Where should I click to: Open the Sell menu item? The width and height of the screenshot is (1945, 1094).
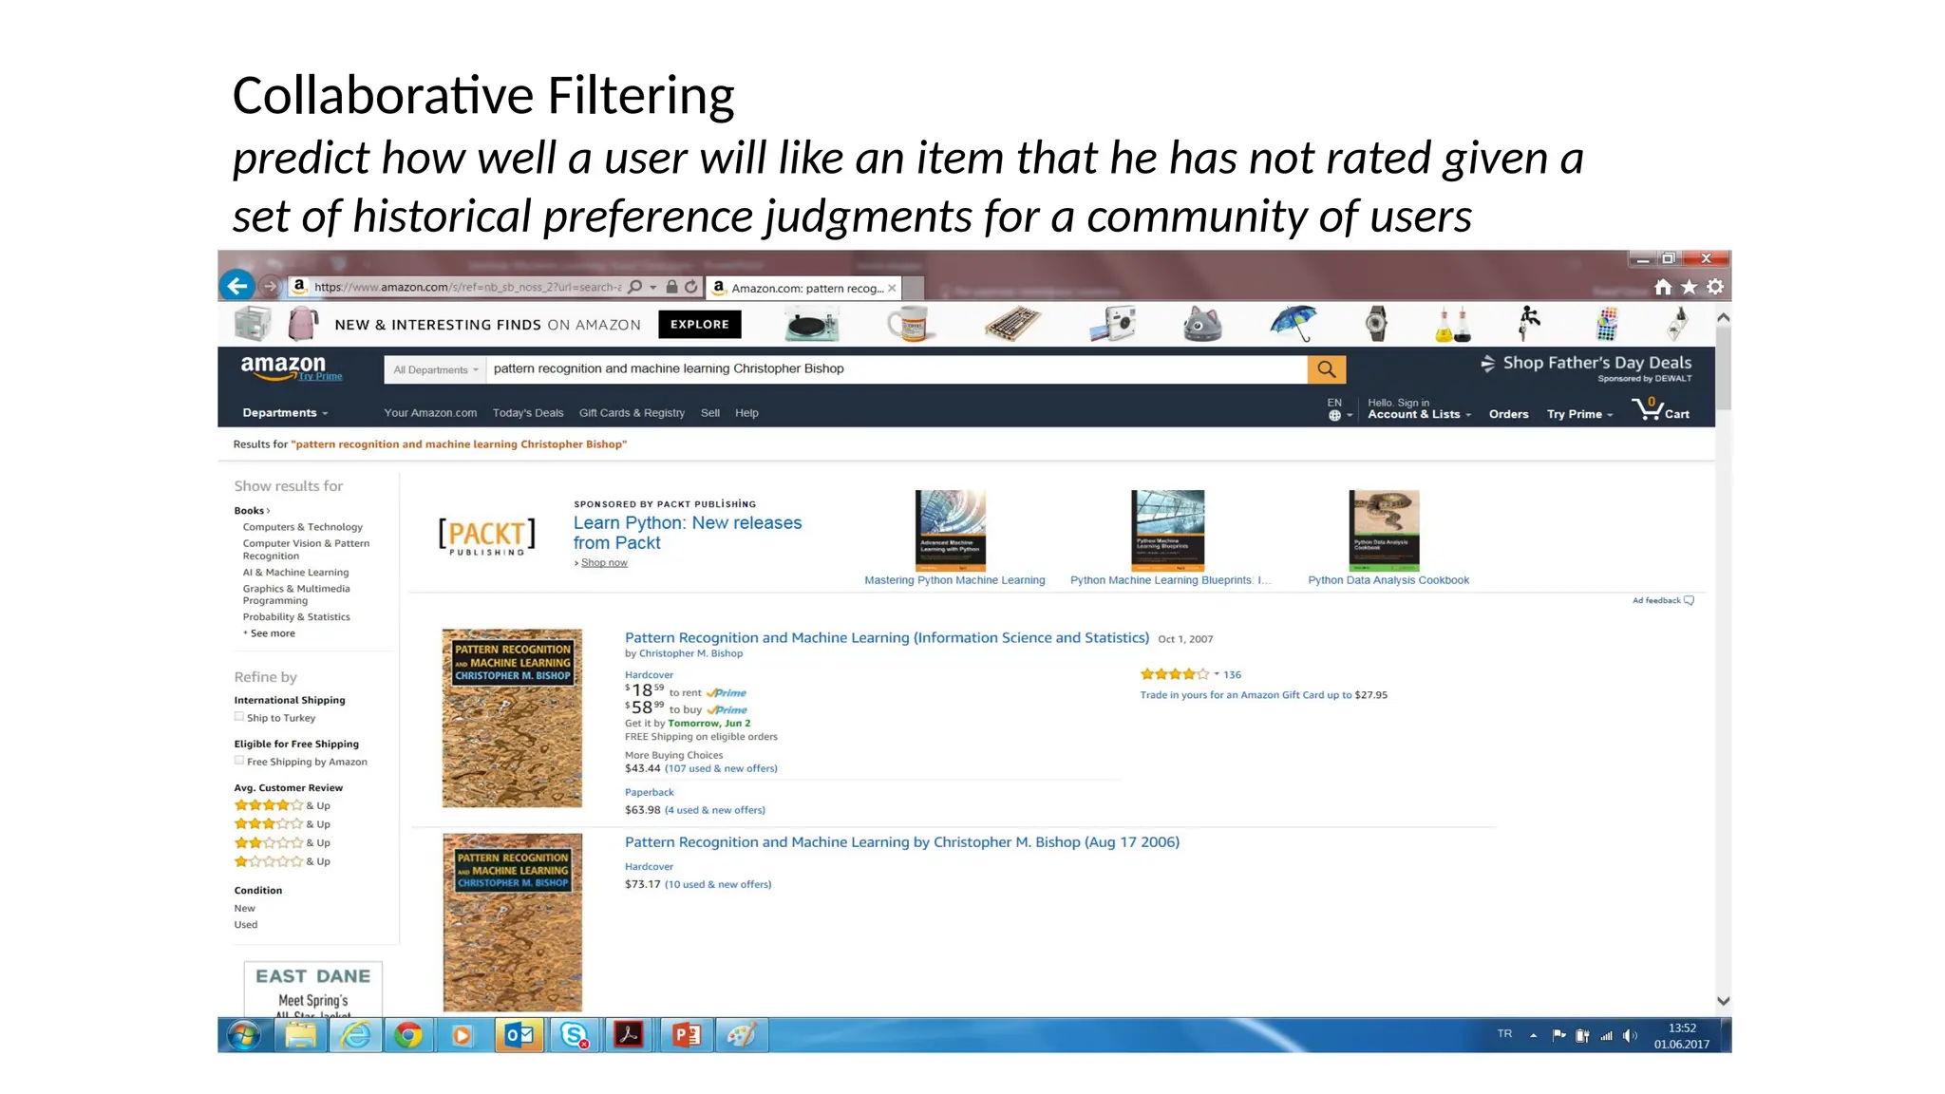(710, 413)
